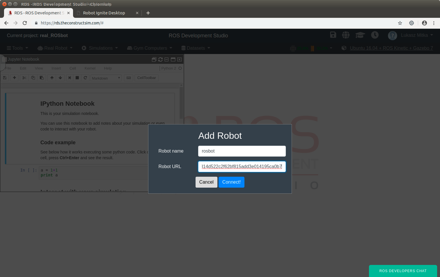
Task: Open the graduation cap courses icon
Action: pos(360,35)
